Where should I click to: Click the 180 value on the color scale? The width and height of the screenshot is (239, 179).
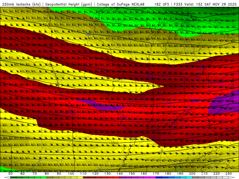pos(168,174)
